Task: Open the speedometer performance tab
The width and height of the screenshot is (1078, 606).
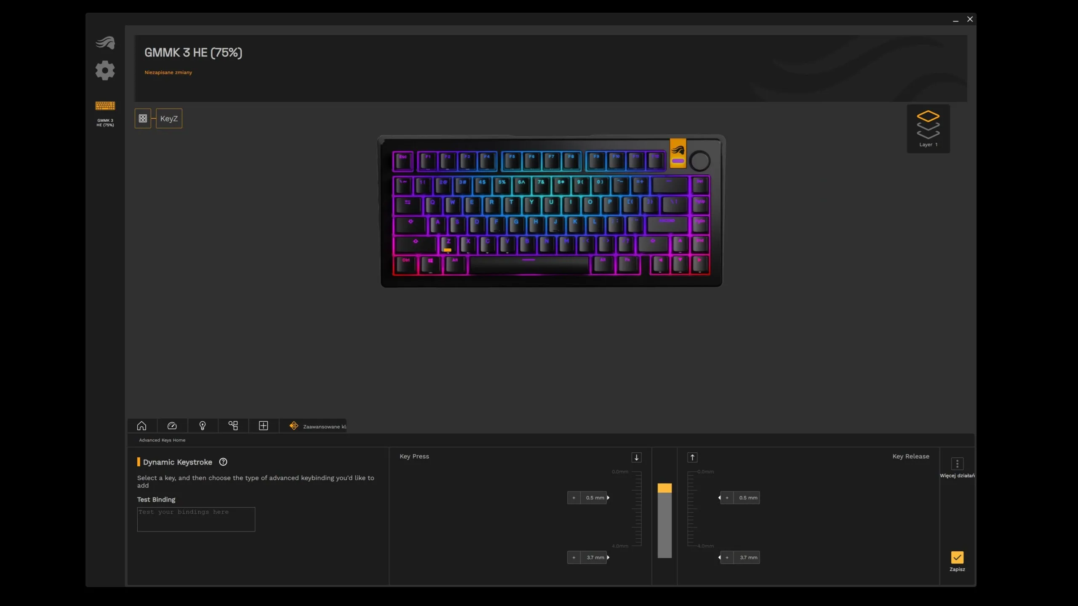Action: (x=172, y=426)
